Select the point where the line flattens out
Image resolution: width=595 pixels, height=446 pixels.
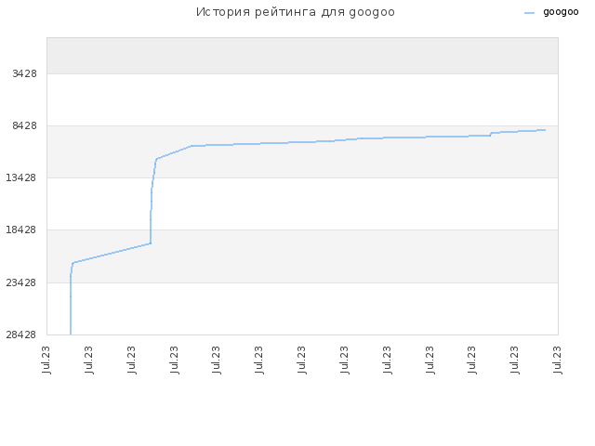coord(192,146)
